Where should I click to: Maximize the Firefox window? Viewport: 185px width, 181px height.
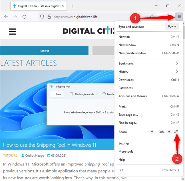168,6
